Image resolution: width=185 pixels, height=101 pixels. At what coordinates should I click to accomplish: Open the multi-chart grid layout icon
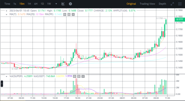[x=180, y=4]
